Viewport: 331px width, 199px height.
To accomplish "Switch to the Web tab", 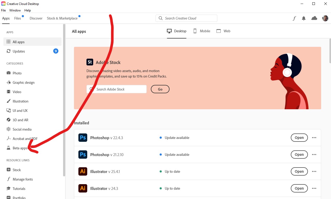I will (x=224, y=31).
